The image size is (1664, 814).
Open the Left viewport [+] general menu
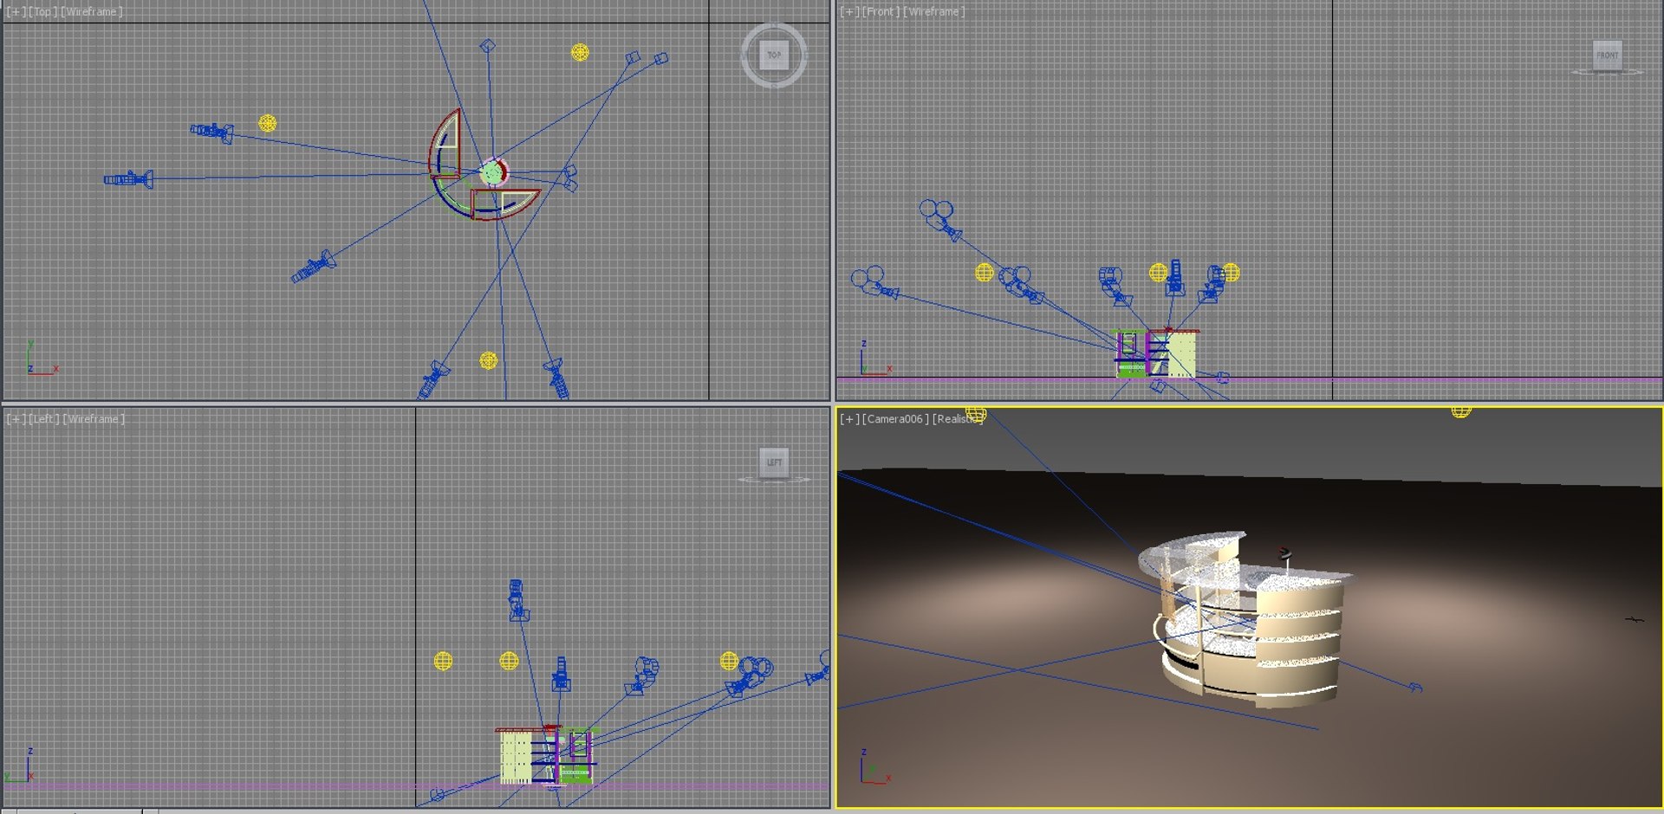pyautogui.click(x=16, y=419)
